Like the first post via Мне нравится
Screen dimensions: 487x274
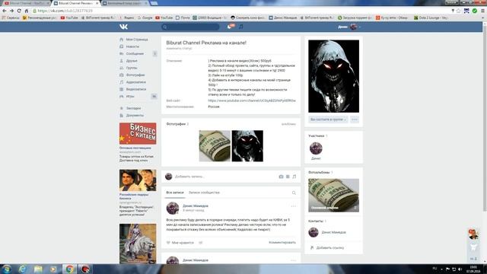pos(180,243)
